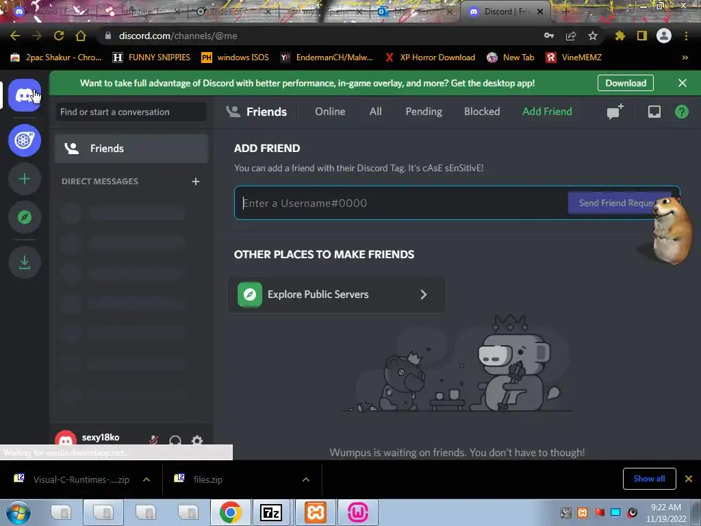701x526 pixels.
Task: Select the Add Friend tab
Action: tap(547, 112)
